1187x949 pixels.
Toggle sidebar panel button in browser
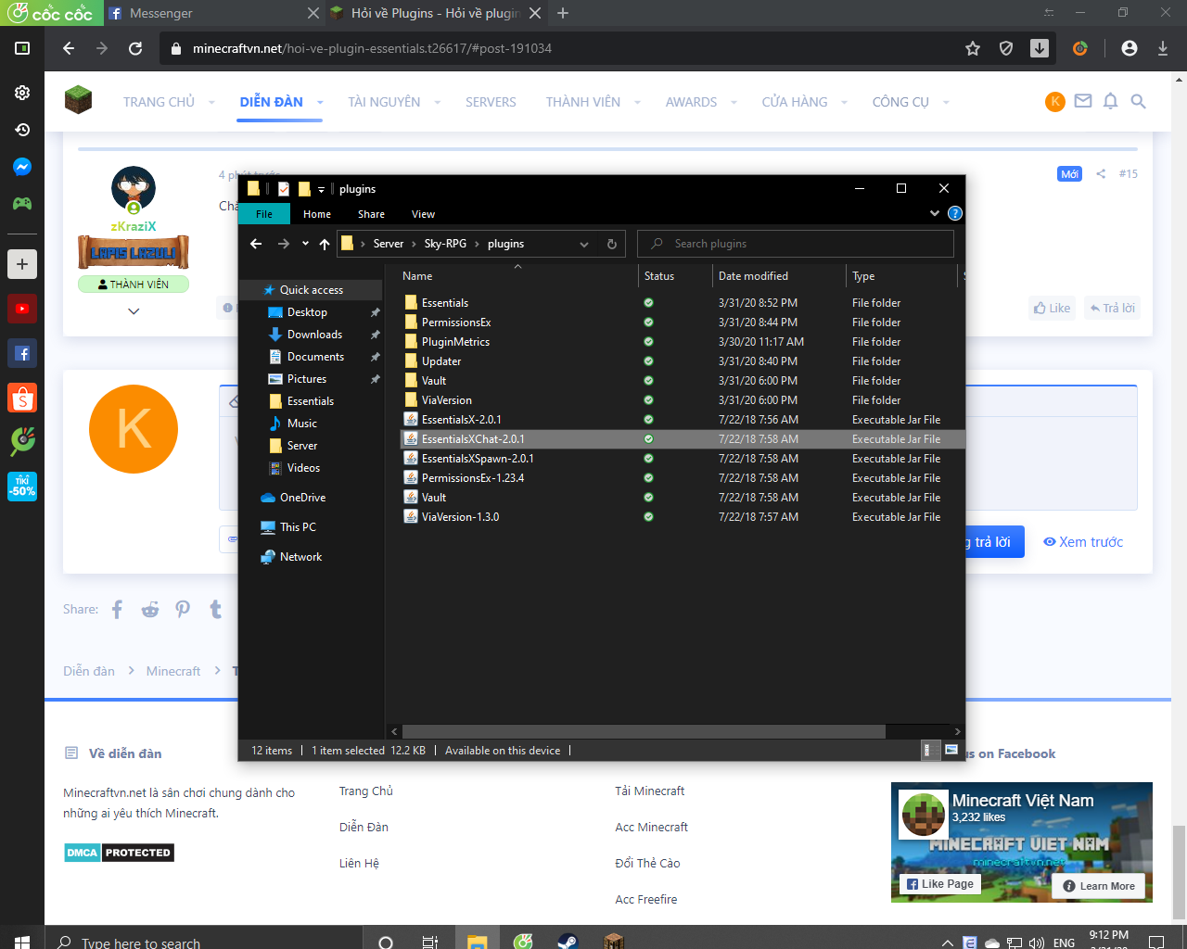click(x=22, y=48)
